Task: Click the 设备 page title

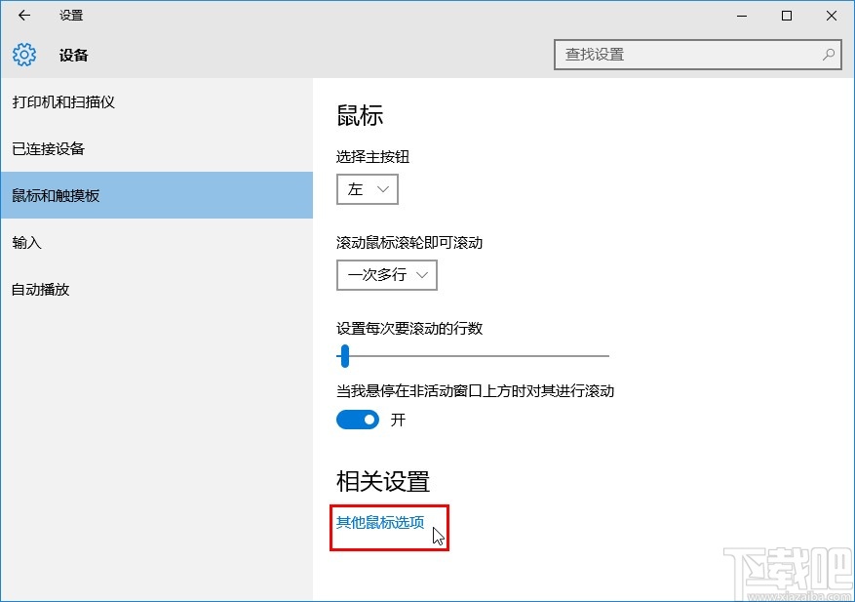Action: point(75,56)
